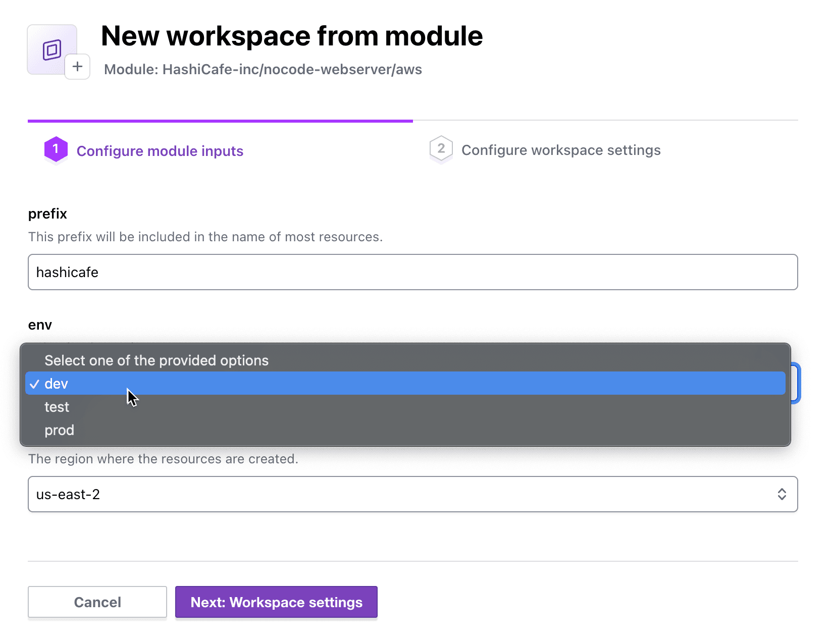Image resolution: width=831 pixels, height=642 pixels.
Task: Click the region field's up-down chevron arrows
Action: pyautogui.click(x=782, y=494)
